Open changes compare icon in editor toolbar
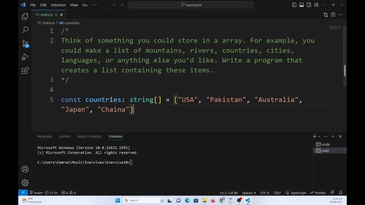This screenshot has height=205, width=365. pos(326,15)
